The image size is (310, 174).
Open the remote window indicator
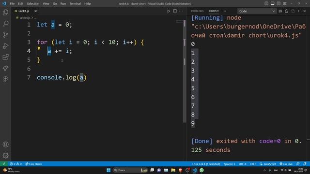click(x=4, y=164)
